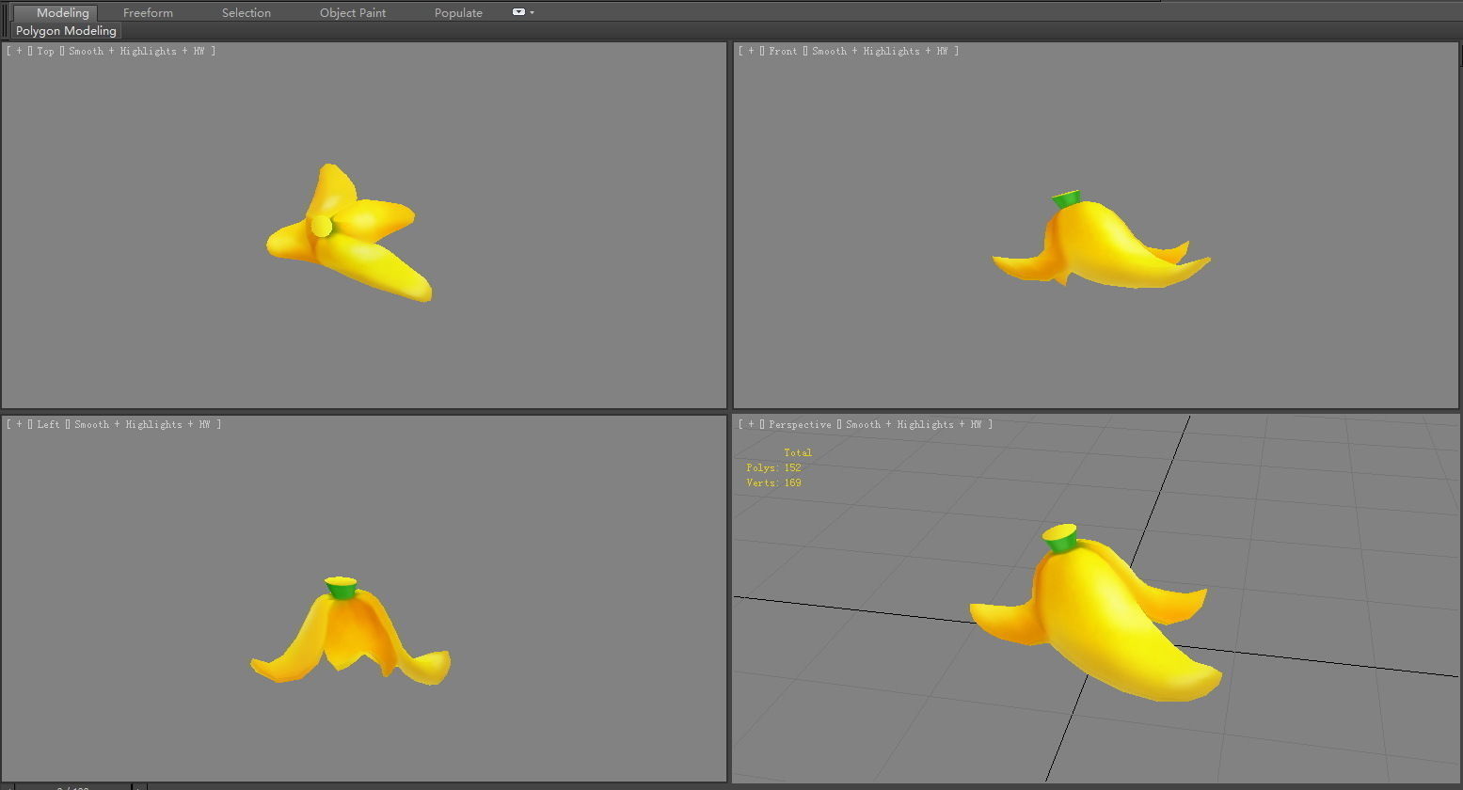Open the Freeform ribbon tab
This screenshot has width=1463, height=790.
148,12
